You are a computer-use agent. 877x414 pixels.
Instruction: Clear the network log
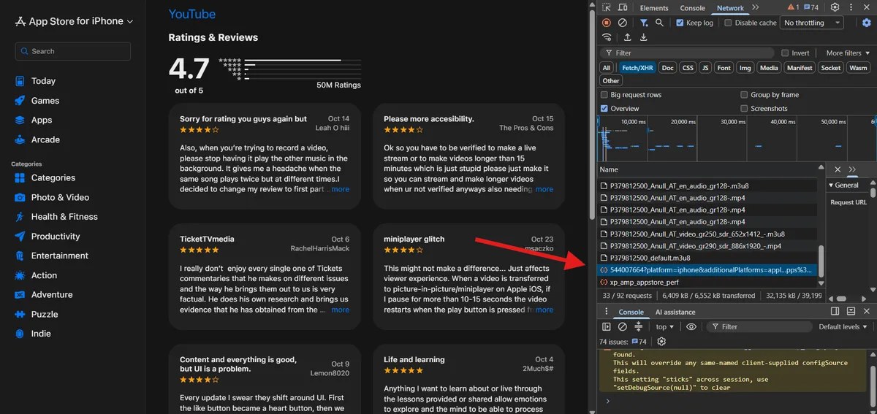(x=623, y=23)
